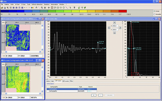Screen dimensions: 162x101
Task: Select the crosshair cursor tool
Action: coord(49,8)
